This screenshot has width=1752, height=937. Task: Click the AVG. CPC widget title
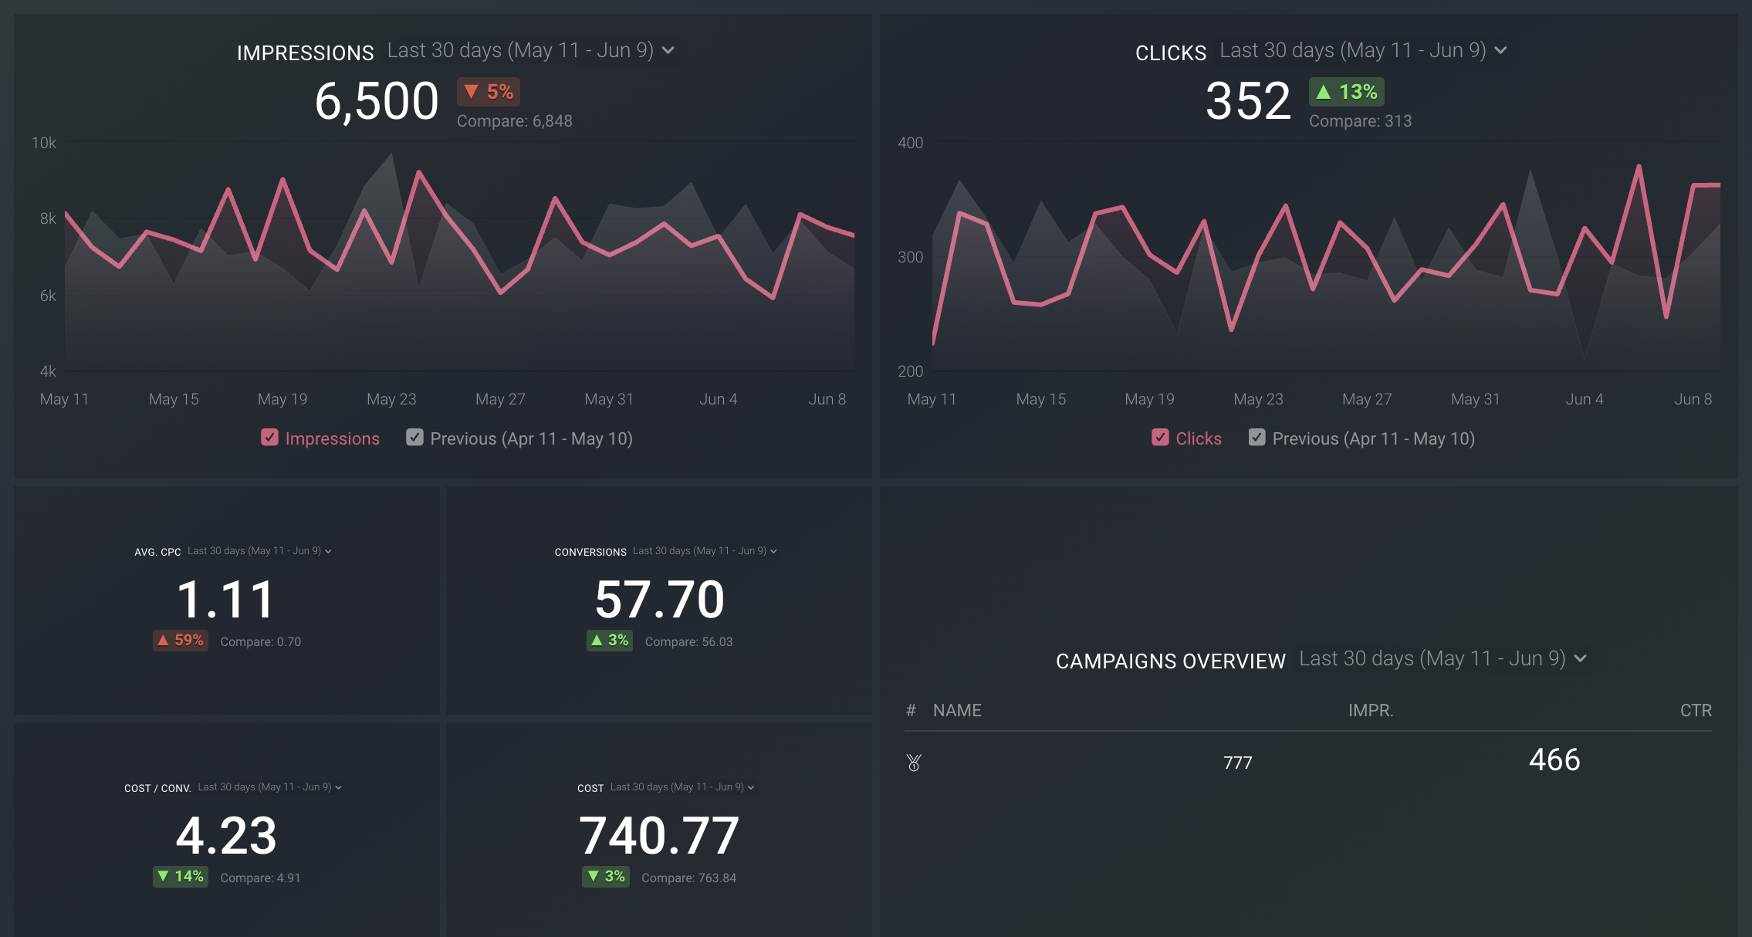(x=157, y=552)
